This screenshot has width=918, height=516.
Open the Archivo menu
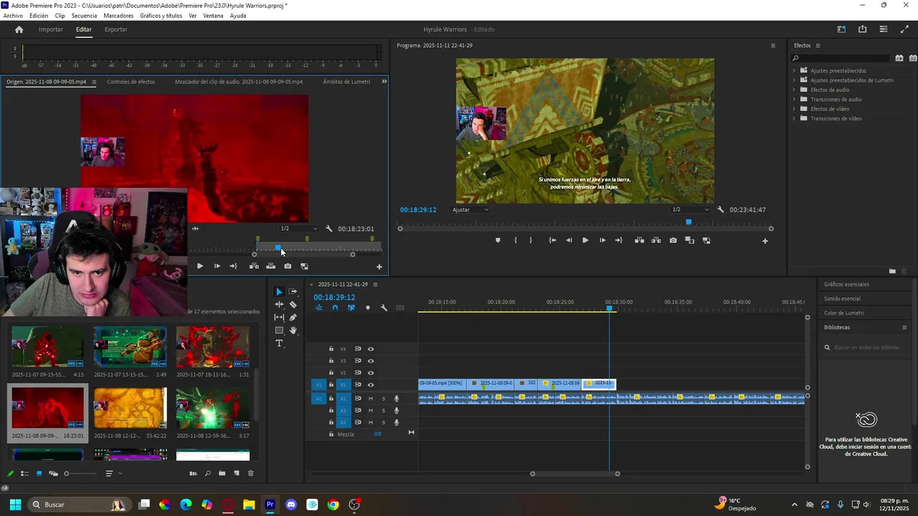pyautogui.click(x=13, y=16)
